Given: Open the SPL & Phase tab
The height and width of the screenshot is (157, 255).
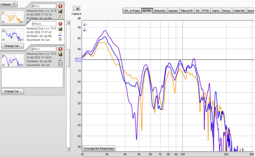Looking at the screenshot, I should pos(132,11).
